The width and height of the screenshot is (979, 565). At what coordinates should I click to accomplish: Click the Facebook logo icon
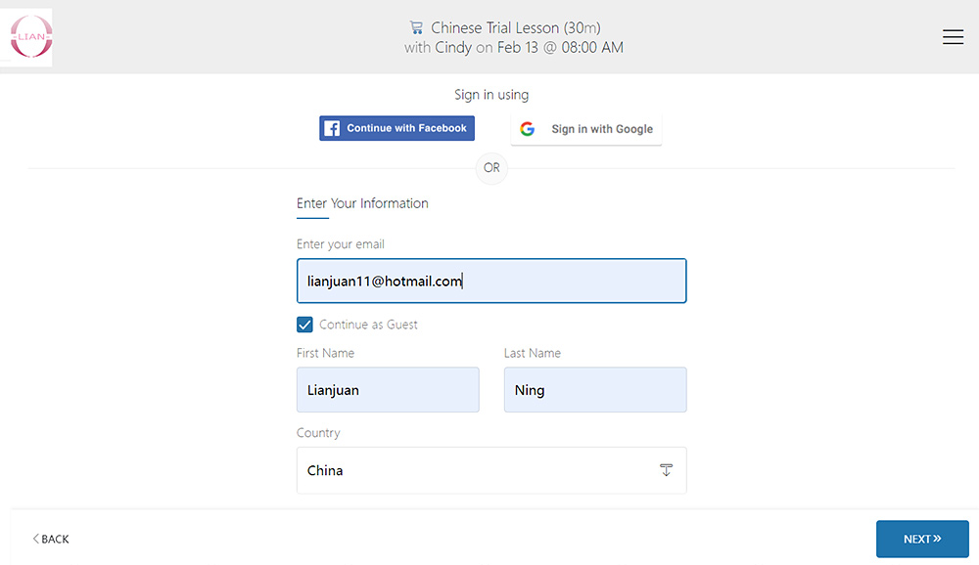coord(332,128)
